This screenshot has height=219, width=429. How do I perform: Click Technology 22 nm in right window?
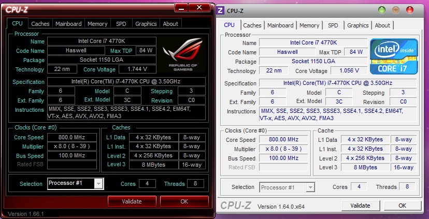[274, 70]
